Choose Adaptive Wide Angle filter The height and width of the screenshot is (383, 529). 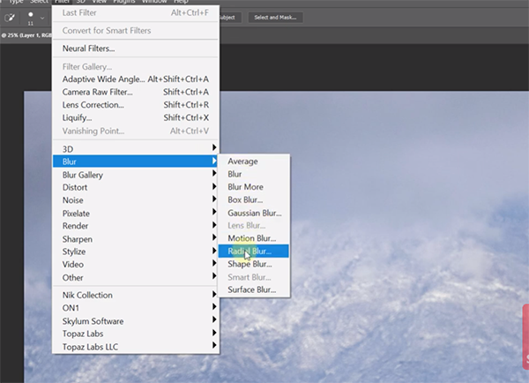(136, 79)
